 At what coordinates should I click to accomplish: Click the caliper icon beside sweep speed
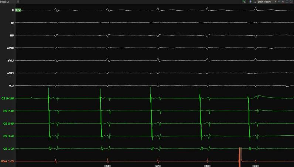click(x=255, y=2)
